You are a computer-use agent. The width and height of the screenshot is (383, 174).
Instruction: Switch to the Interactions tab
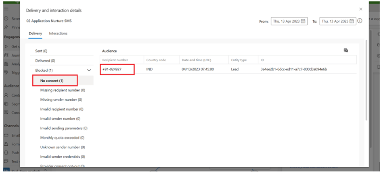58,33
